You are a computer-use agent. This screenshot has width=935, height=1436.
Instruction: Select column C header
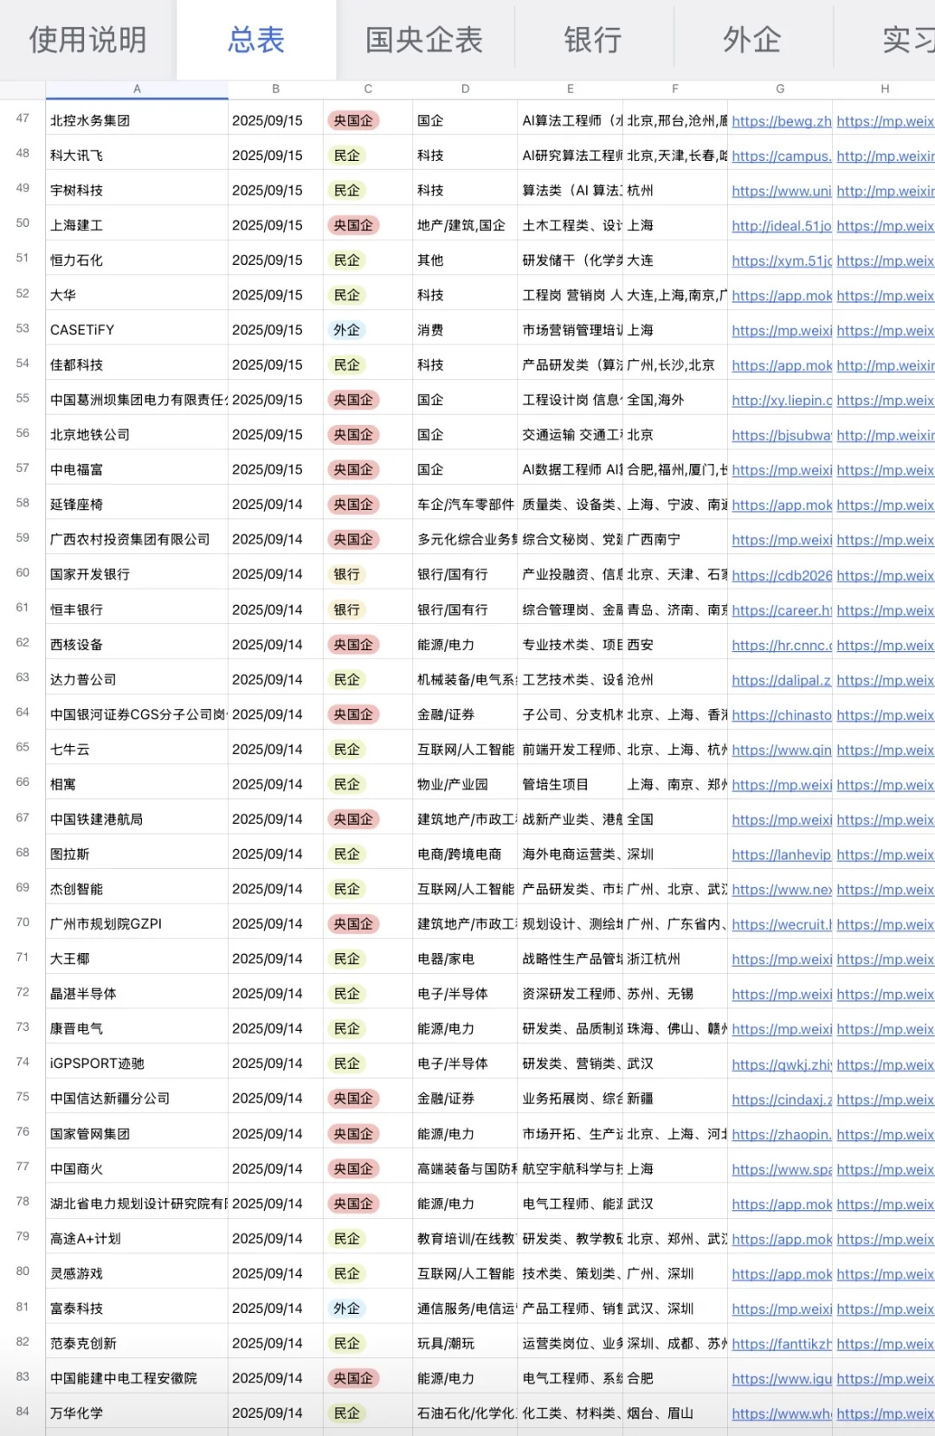tap(368, 89)
